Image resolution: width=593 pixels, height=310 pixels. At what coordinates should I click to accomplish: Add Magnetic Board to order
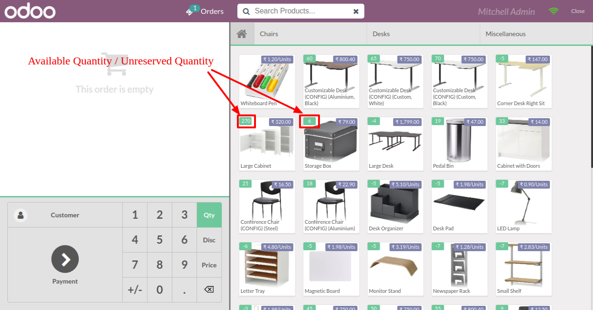[x=331, y=269]
